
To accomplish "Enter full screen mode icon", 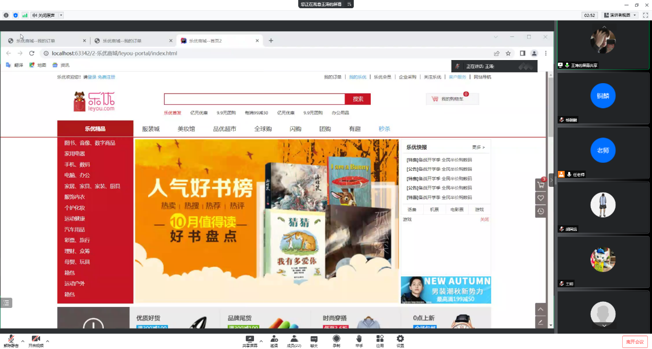I will click(645, 15).
